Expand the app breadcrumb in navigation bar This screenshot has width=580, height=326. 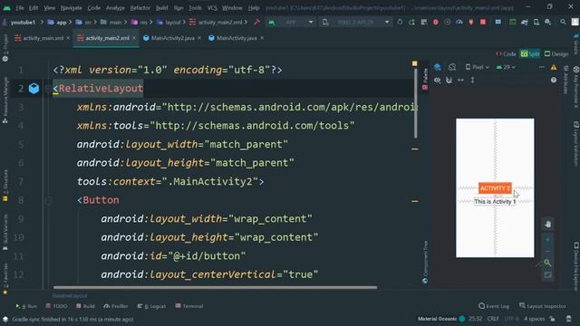coord(57,22)
